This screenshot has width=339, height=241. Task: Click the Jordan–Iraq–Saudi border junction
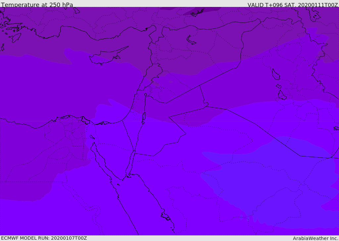(205, 106)
